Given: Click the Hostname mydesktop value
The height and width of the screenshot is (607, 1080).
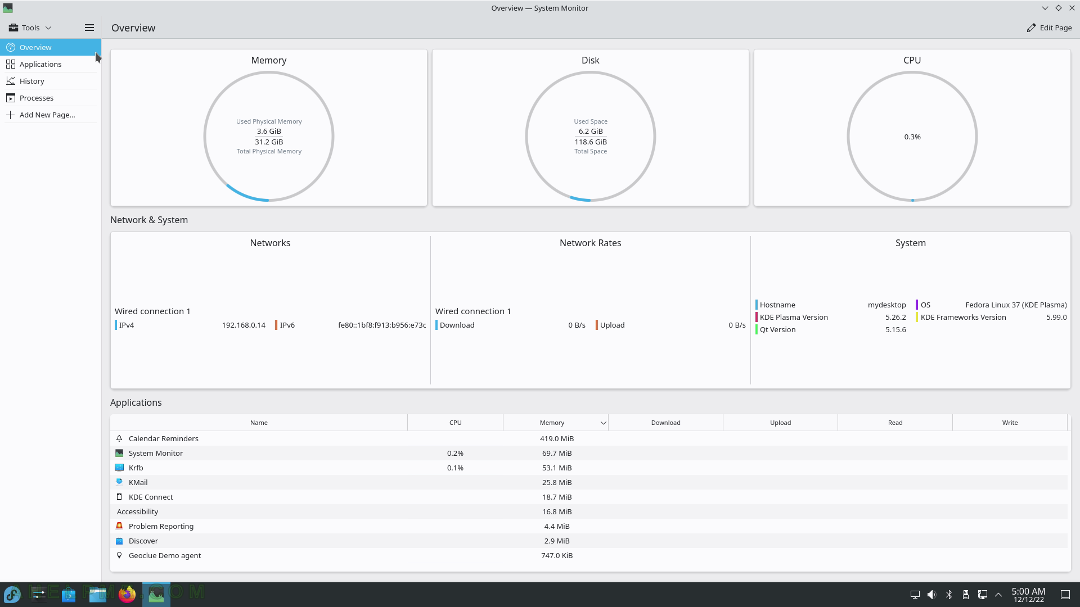Looking at the screenshot, I should [x=886, y=305].
